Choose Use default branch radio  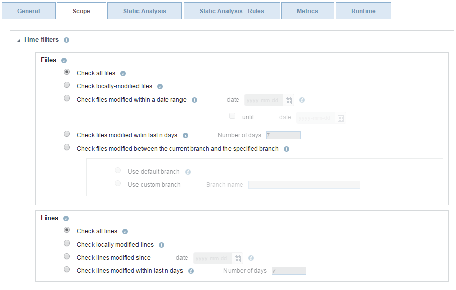click(117, 170)
